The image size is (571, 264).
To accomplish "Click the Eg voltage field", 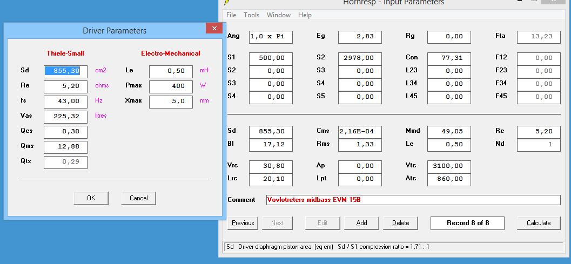I will 360,37.
